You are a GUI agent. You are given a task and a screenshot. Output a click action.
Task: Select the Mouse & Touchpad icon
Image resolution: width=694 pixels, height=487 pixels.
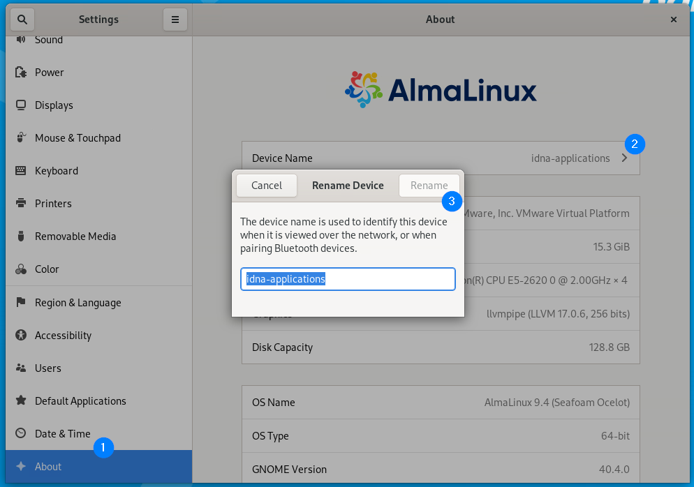tap(21, 137)
